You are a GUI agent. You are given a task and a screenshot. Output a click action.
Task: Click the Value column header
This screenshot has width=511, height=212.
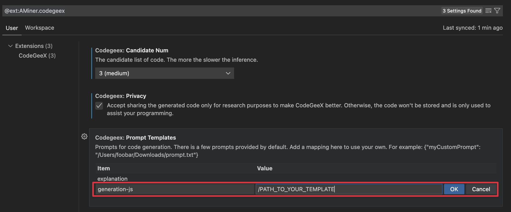(265, 168)
